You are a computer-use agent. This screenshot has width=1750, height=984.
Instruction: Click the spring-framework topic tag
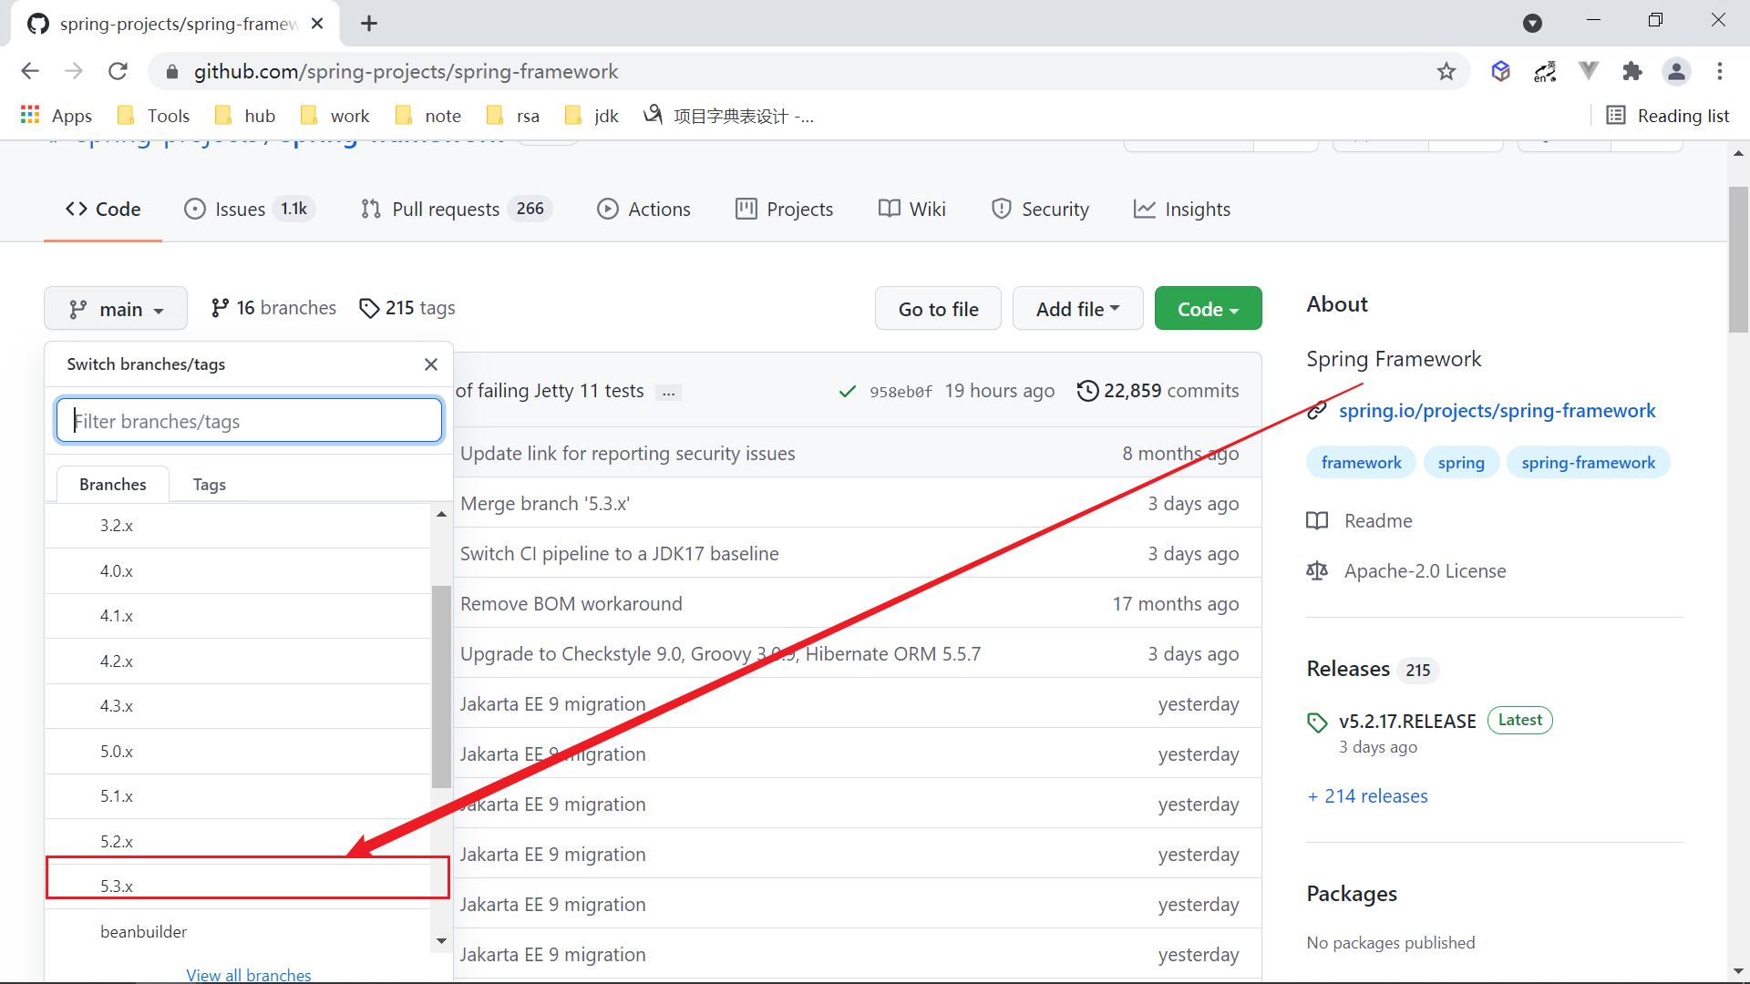[x=1588, y=463]
